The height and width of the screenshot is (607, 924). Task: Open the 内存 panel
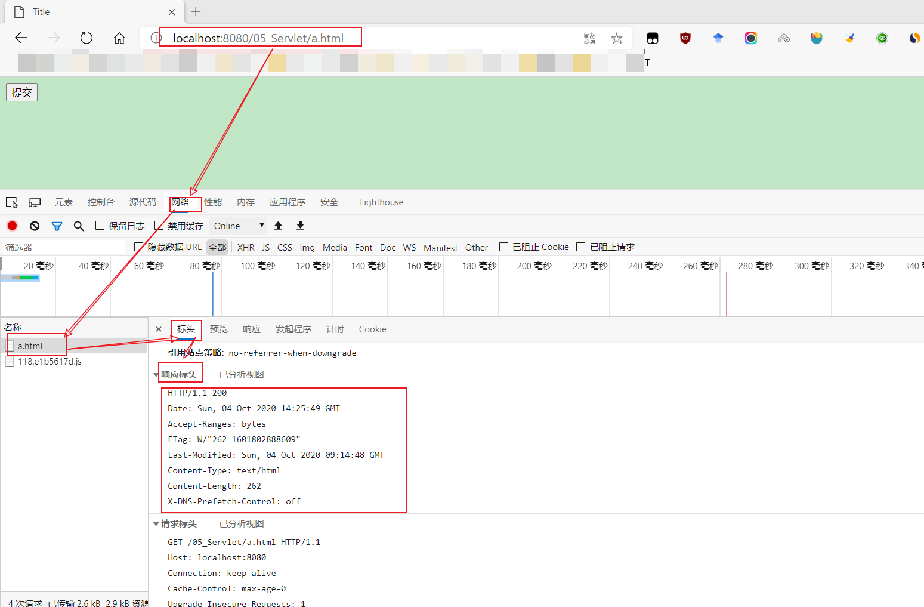pyautogui.click(x=246, y=202)
